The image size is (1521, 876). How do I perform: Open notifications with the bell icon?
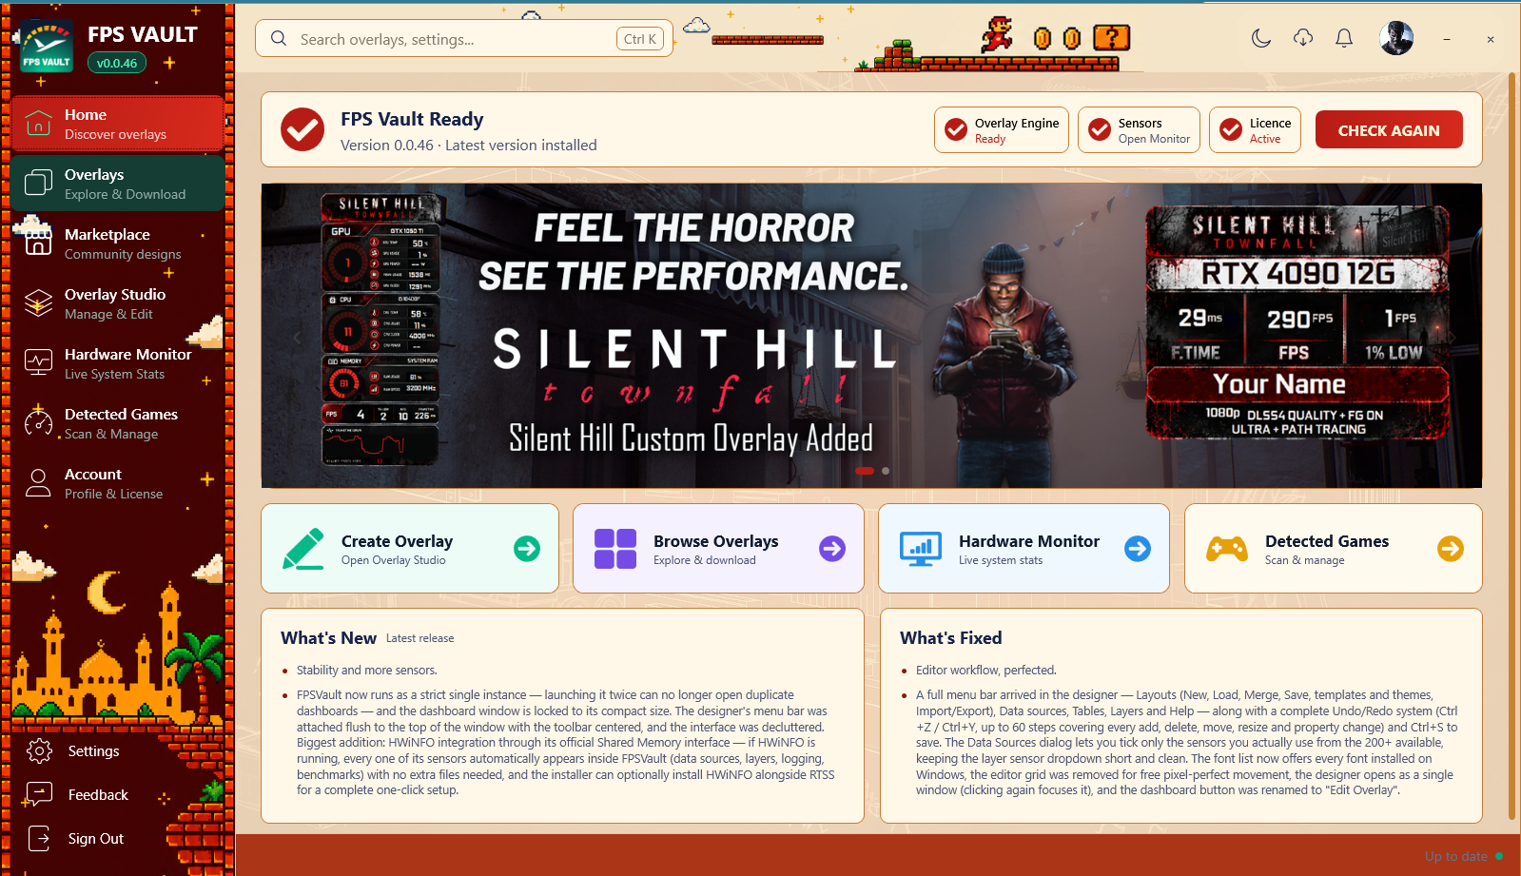click(x=1344, y=38)
